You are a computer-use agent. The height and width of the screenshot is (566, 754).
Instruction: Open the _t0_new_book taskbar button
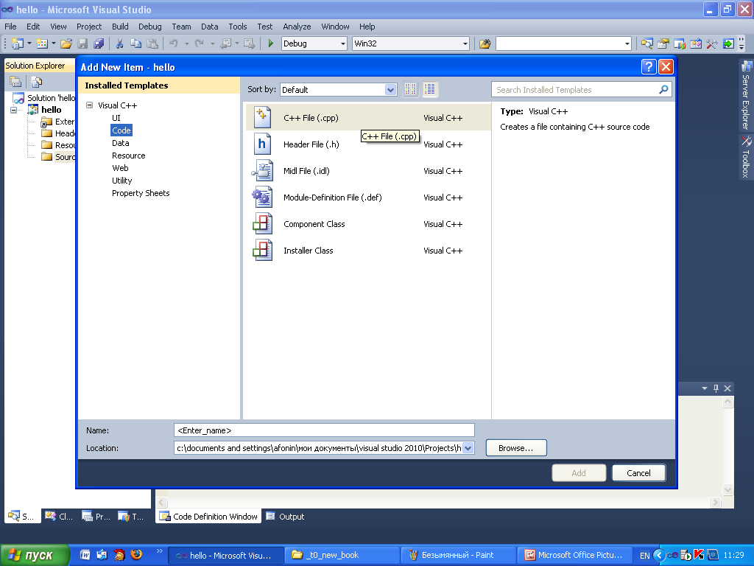pos(342,555)
